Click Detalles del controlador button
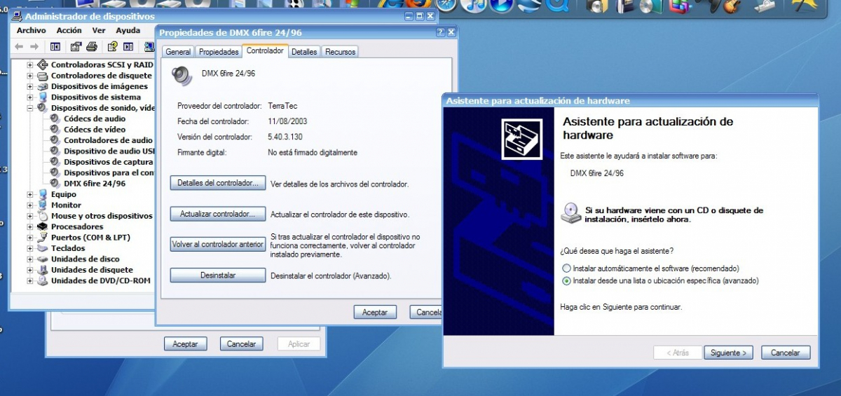Image resolution: width=841 pixels, height=396 pixels. click(218, 183)
